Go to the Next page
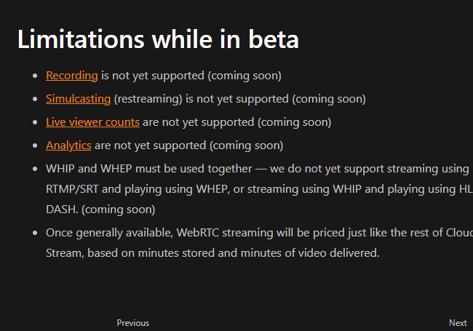 pos(458,323)
